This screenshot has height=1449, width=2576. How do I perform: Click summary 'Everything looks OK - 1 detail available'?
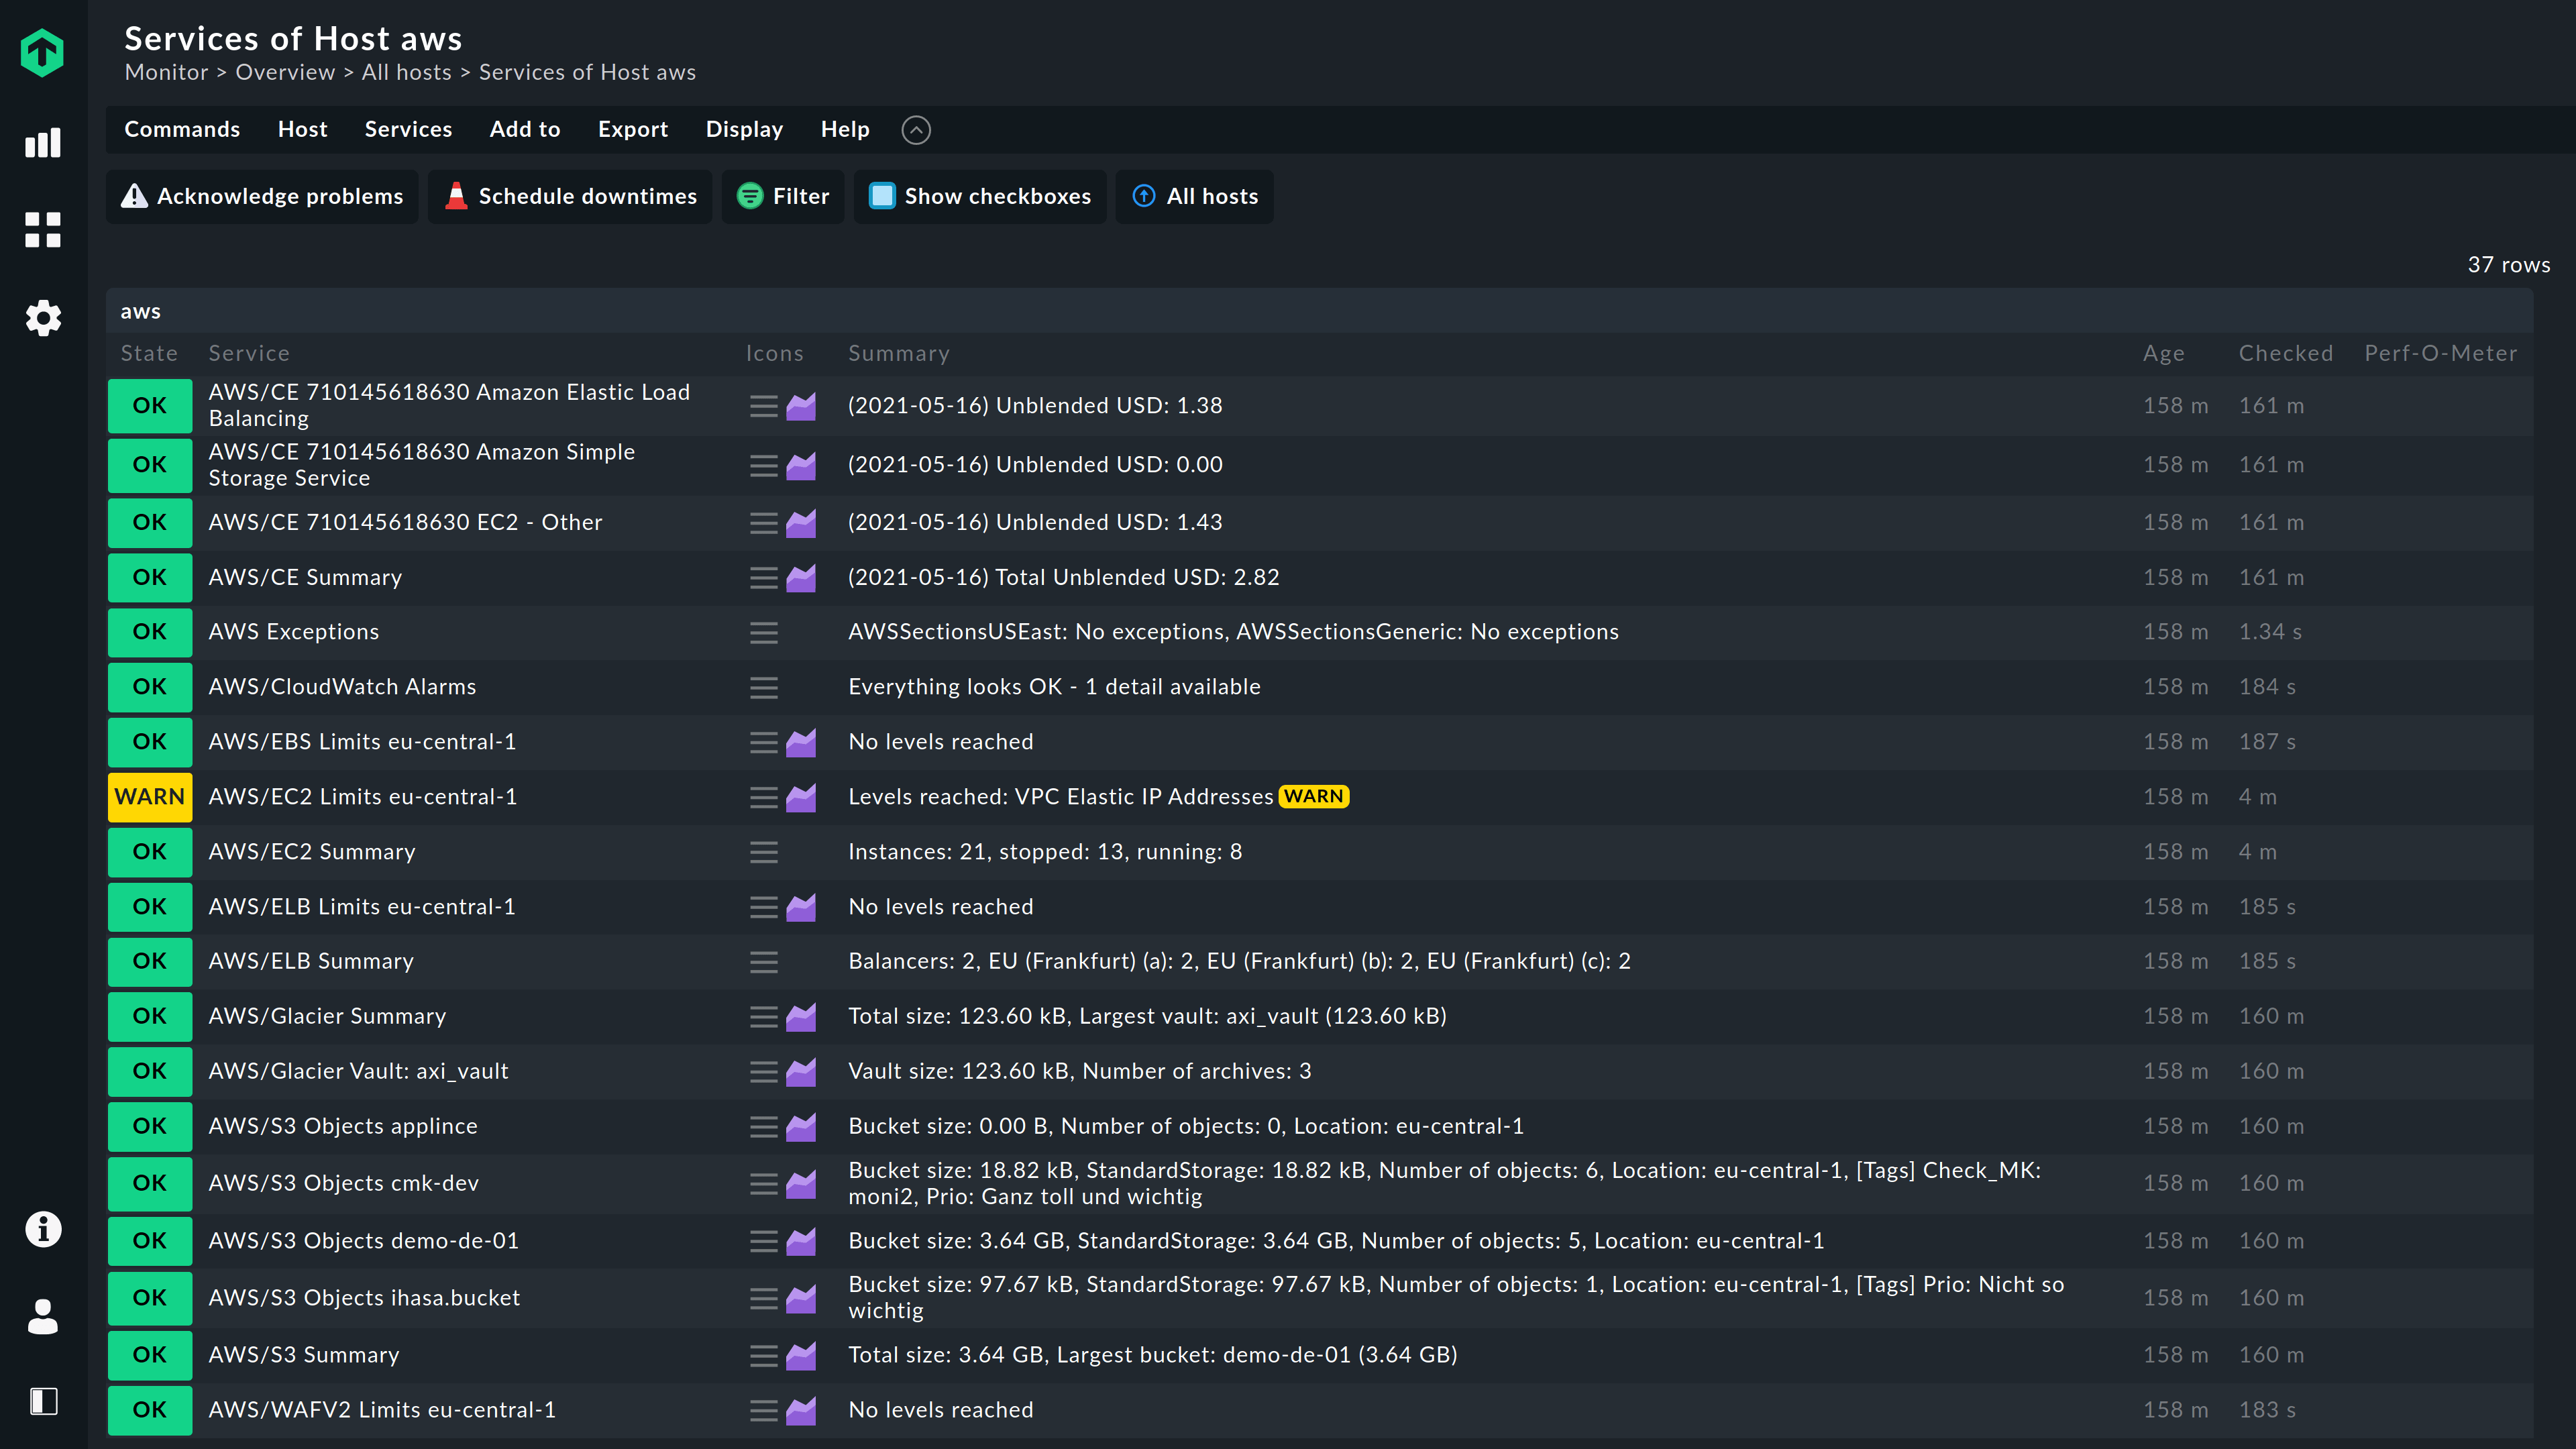point(1054,687)
